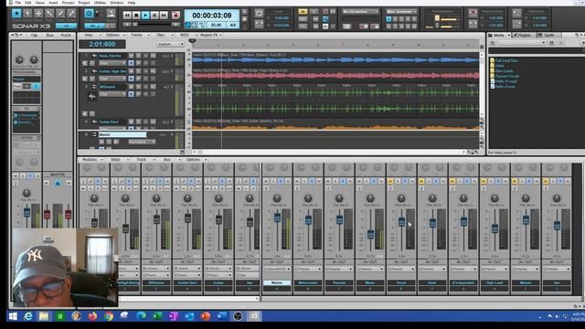Viewport: 585px width, 329px height.
Task: Open the Utilities menu
Action: coord(100,3)
